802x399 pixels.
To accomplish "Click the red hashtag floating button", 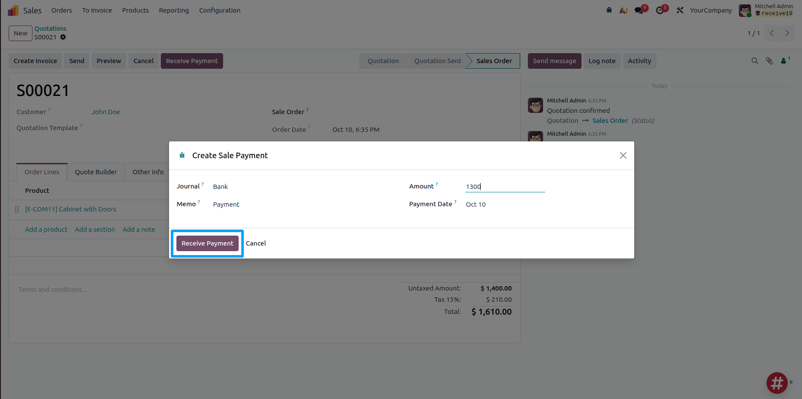I will click(777, 383).
